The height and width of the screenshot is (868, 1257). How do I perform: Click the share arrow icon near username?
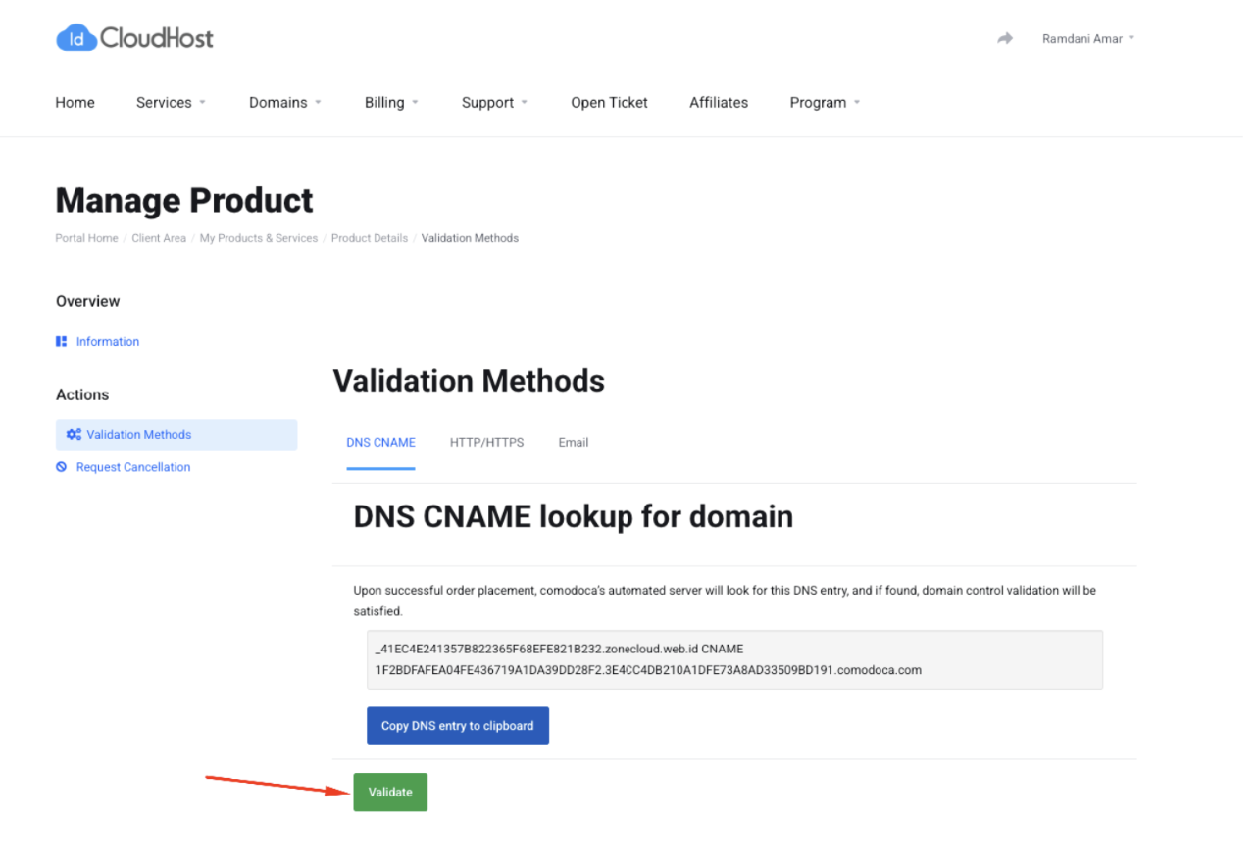click(x=1005, y=39)
